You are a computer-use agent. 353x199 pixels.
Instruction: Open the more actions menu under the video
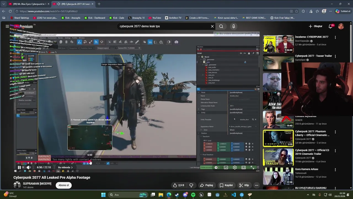click(256, 185)
